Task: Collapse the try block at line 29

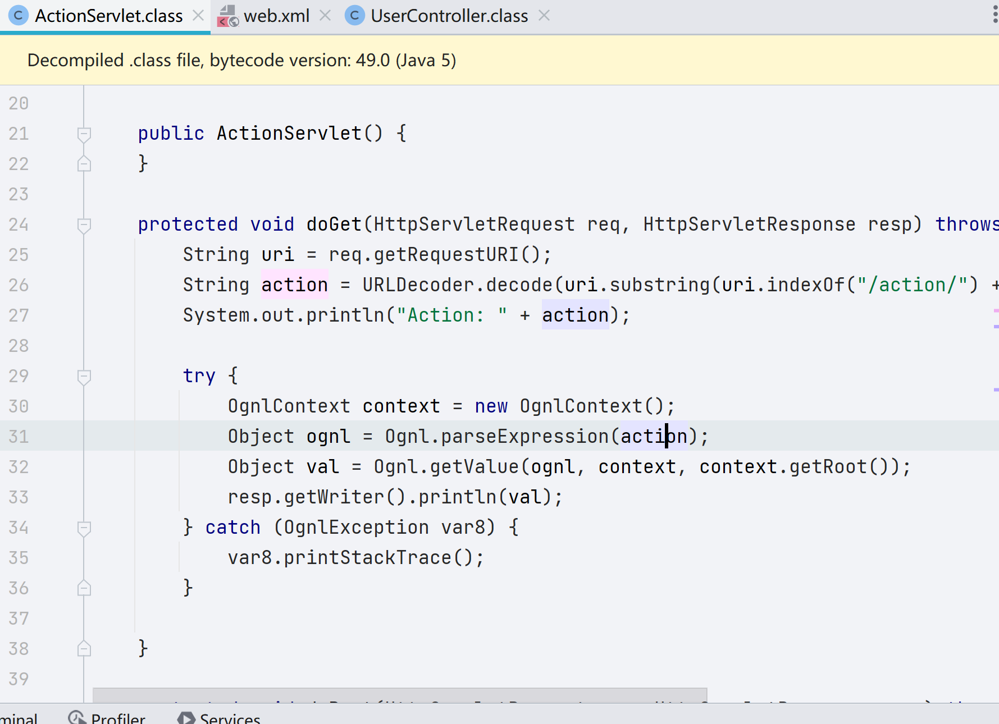Action: (x=84, y=377)
